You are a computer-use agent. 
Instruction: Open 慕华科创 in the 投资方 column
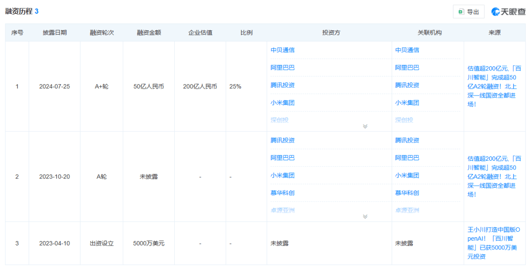[283, 193]
